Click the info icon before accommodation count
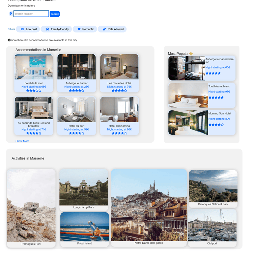Screen dimensions: 253x255 point(9,40)
